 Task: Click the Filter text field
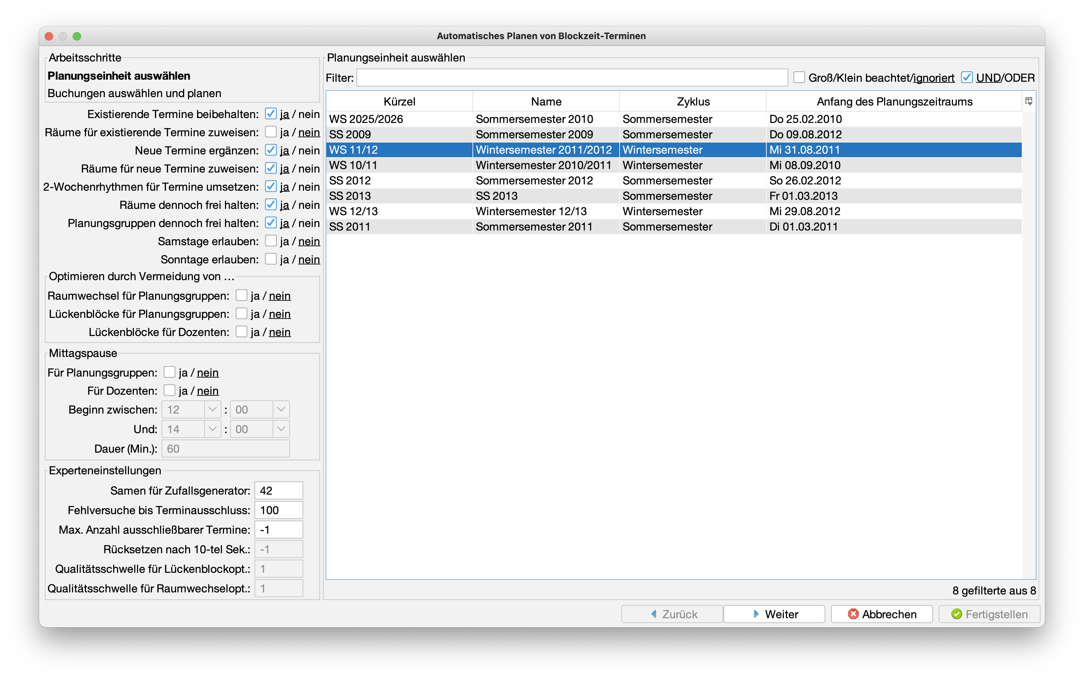[572, 78]
